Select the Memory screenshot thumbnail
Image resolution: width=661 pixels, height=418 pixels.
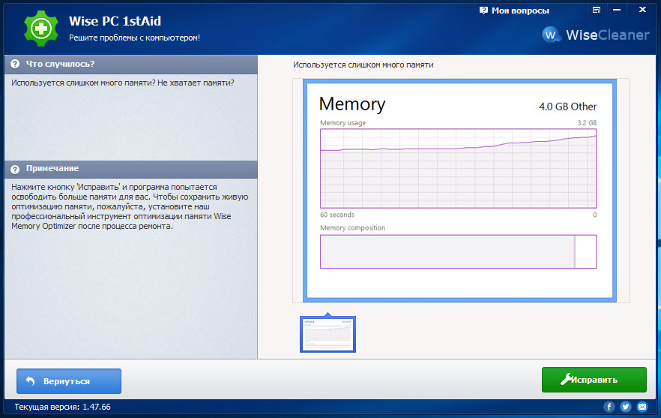(x=328, y=334)
